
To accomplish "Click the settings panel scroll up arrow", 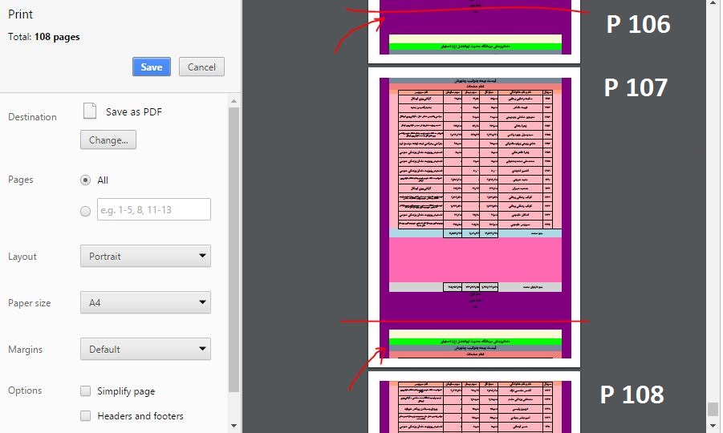I will click(x=234, y=101).
